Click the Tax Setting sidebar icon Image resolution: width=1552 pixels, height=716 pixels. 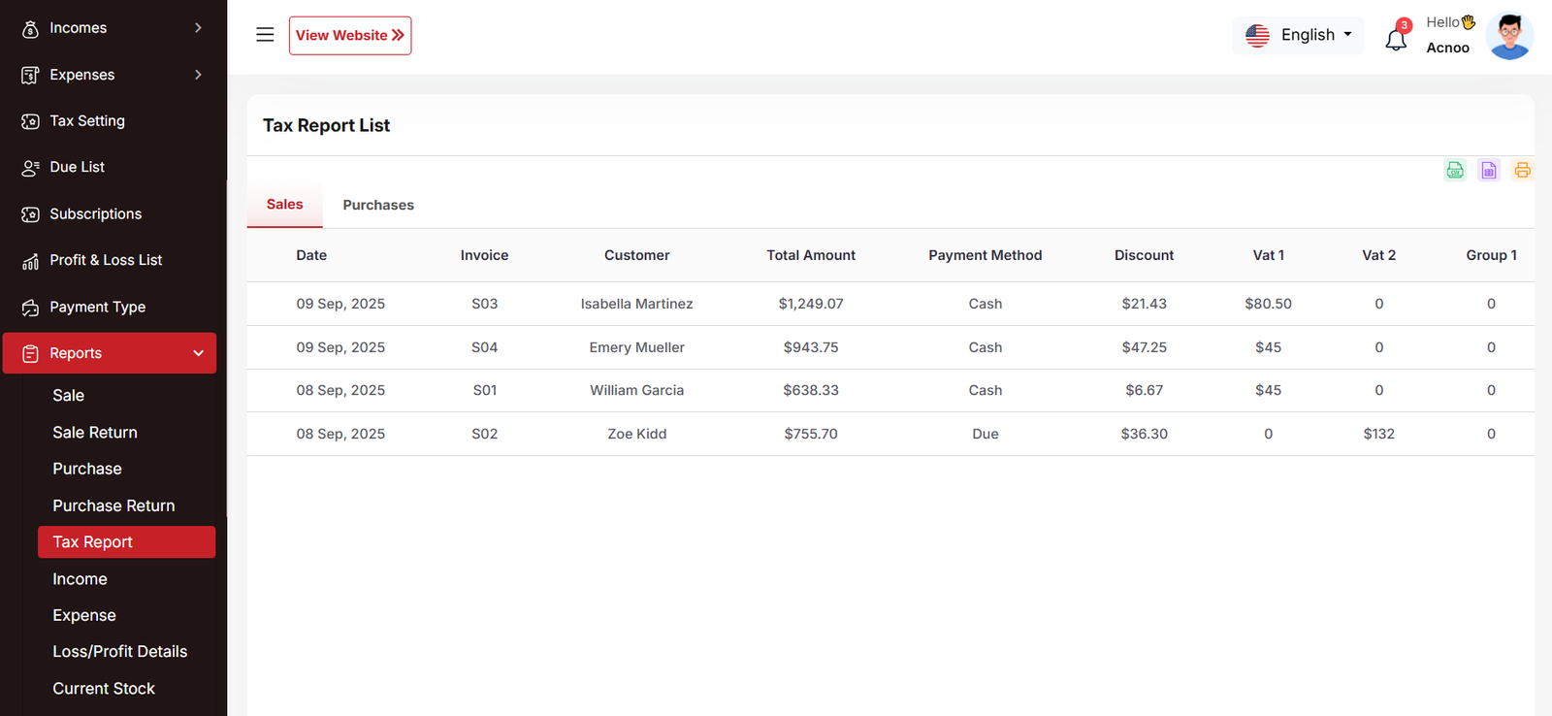tap(30, 121)
